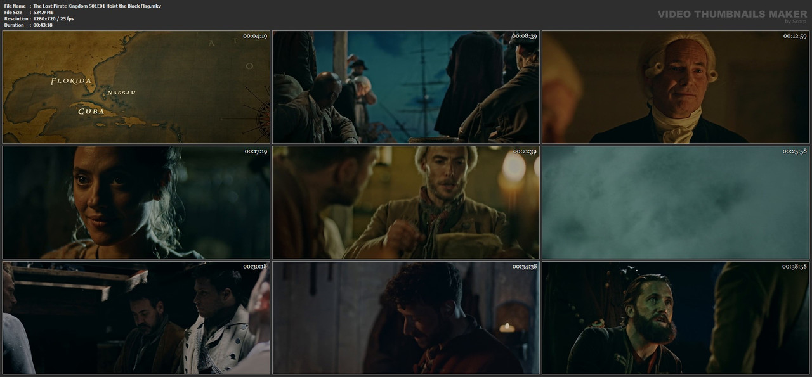Click the 00:21:39 timestamp label

pyautogui.click(x=525, y=151)
